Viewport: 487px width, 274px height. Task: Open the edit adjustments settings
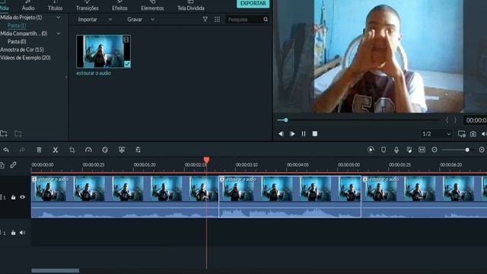138,150
